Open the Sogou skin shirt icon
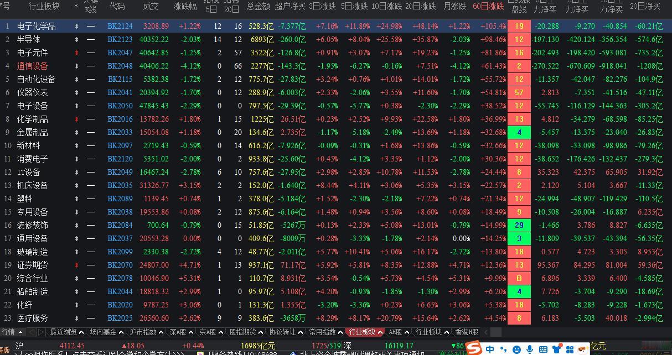Image resolution: width=672 pixels, height=355 pixels. click(556, 349)
